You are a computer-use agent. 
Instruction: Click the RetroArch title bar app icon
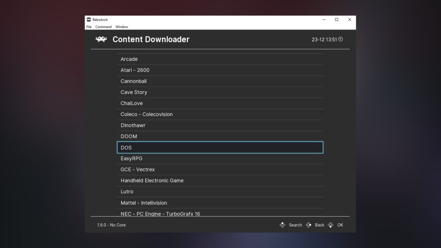89,20
